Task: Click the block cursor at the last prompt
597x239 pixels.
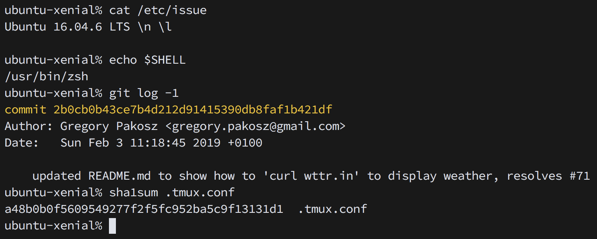Action: point(112,226)
